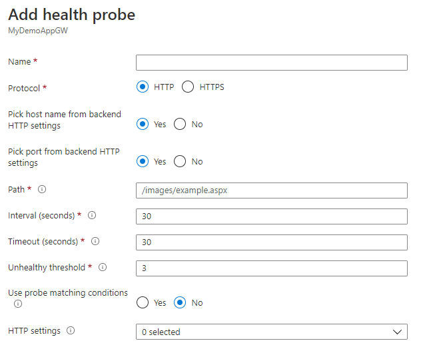Click the info icon next to Path
This screenshot has height=359, width=421.
click(42, 190)
